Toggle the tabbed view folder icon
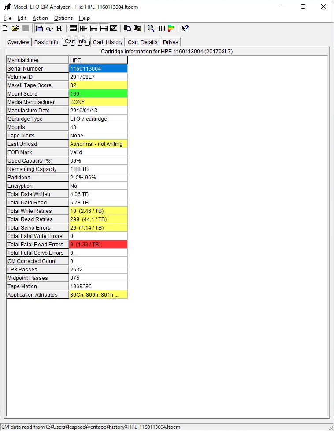334x431 pixels. tap(39, 28)
